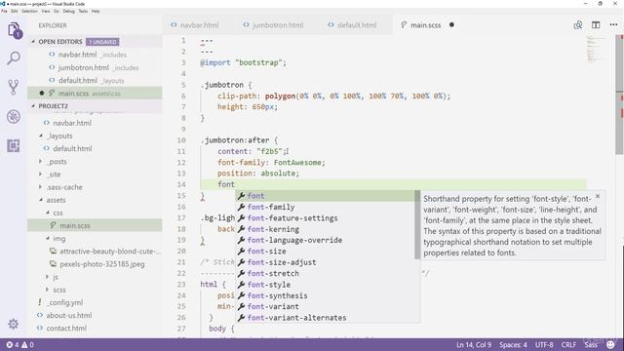
Task: Open about-us.html in the file tree
Action: (95, 315)
